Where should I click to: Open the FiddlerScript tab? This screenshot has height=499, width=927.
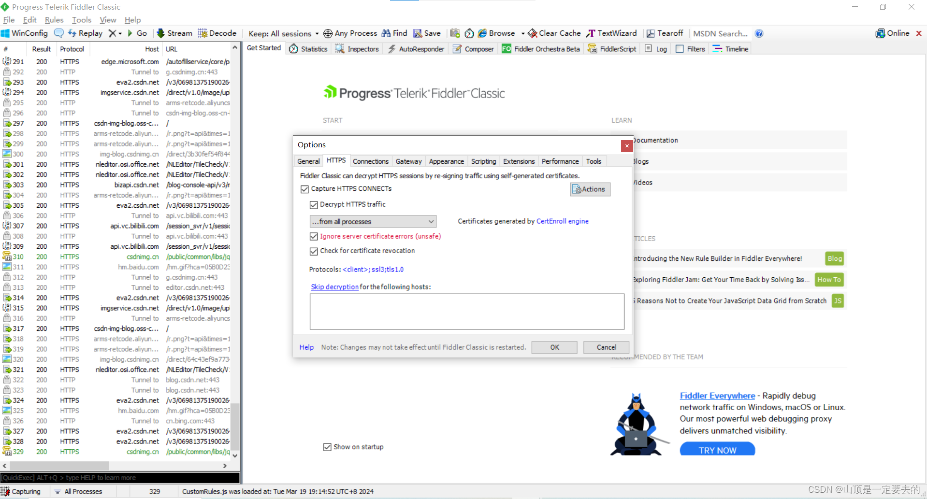tap(612, 49)
